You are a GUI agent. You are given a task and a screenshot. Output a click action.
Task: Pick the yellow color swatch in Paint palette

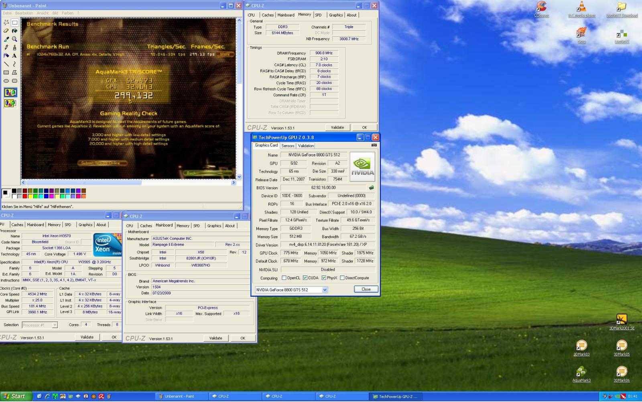30,196
